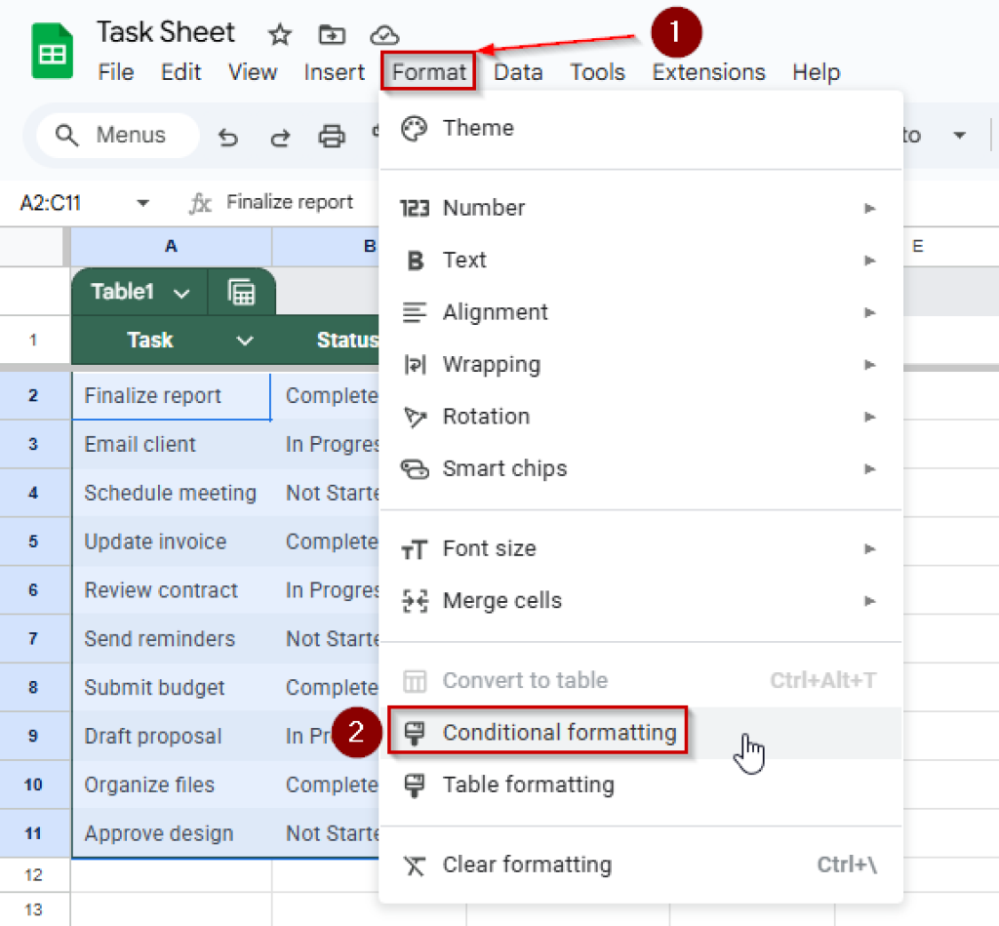Open the Google Sheets home icon
This screenshot has height=926, width=999.
tap(52, 52)
